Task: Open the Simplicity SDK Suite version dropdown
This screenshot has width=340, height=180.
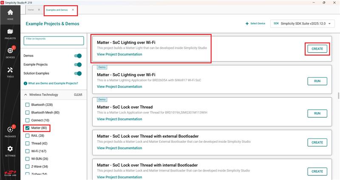Action: point(302,24)
